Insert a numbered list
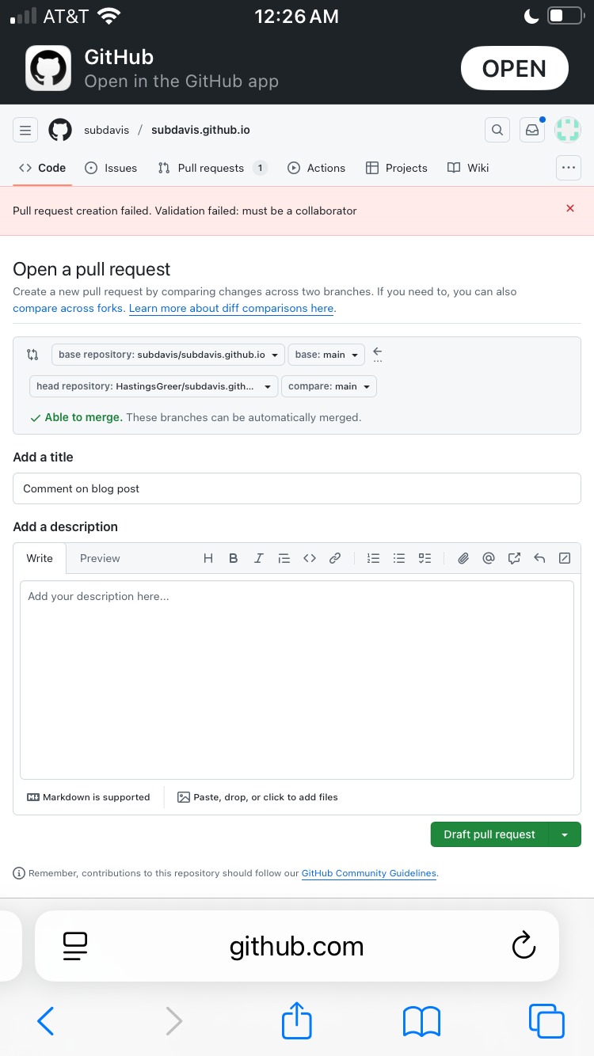Screen dimensions: 594x1056 (x=374, y=558)
